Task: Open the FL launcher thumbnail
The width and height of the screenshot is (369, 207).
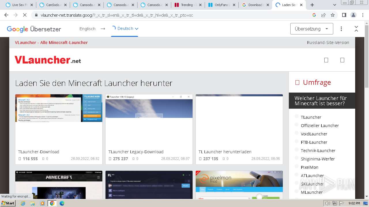Action: tap(149, 185)
